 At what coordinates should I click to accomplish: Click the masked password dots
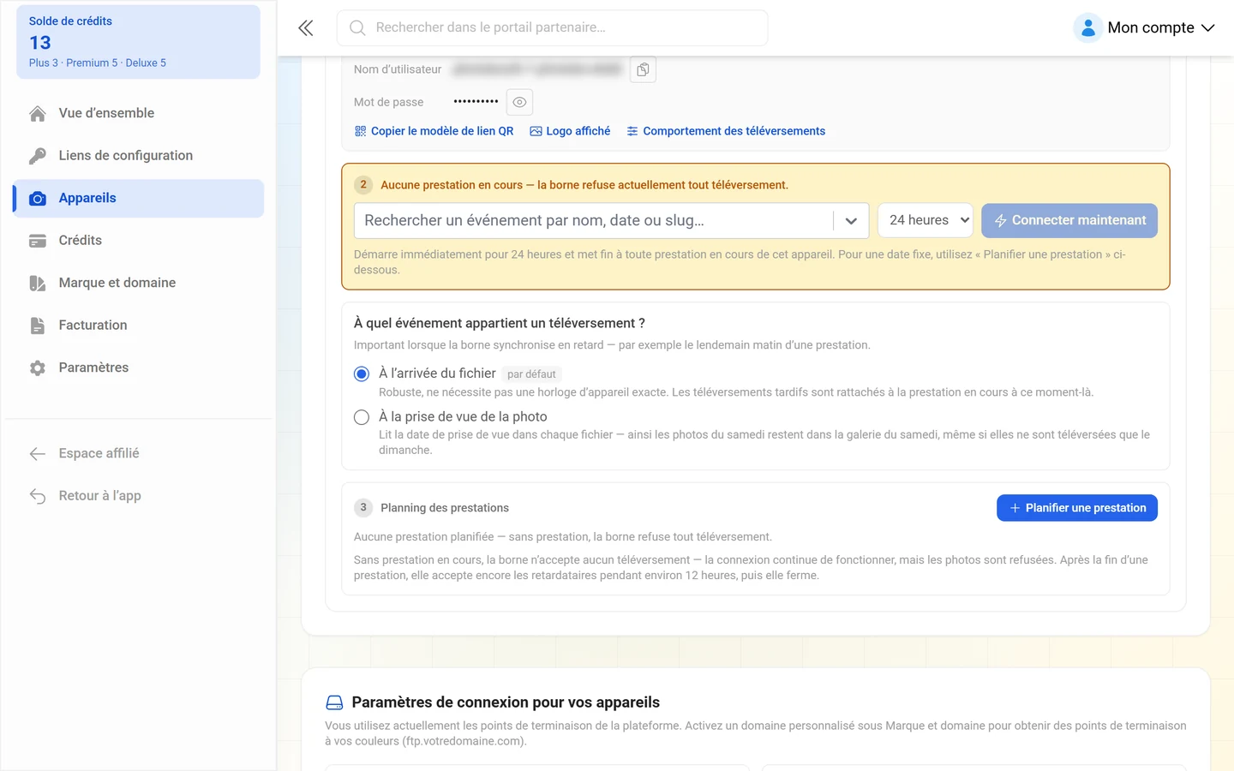(476, 102)
